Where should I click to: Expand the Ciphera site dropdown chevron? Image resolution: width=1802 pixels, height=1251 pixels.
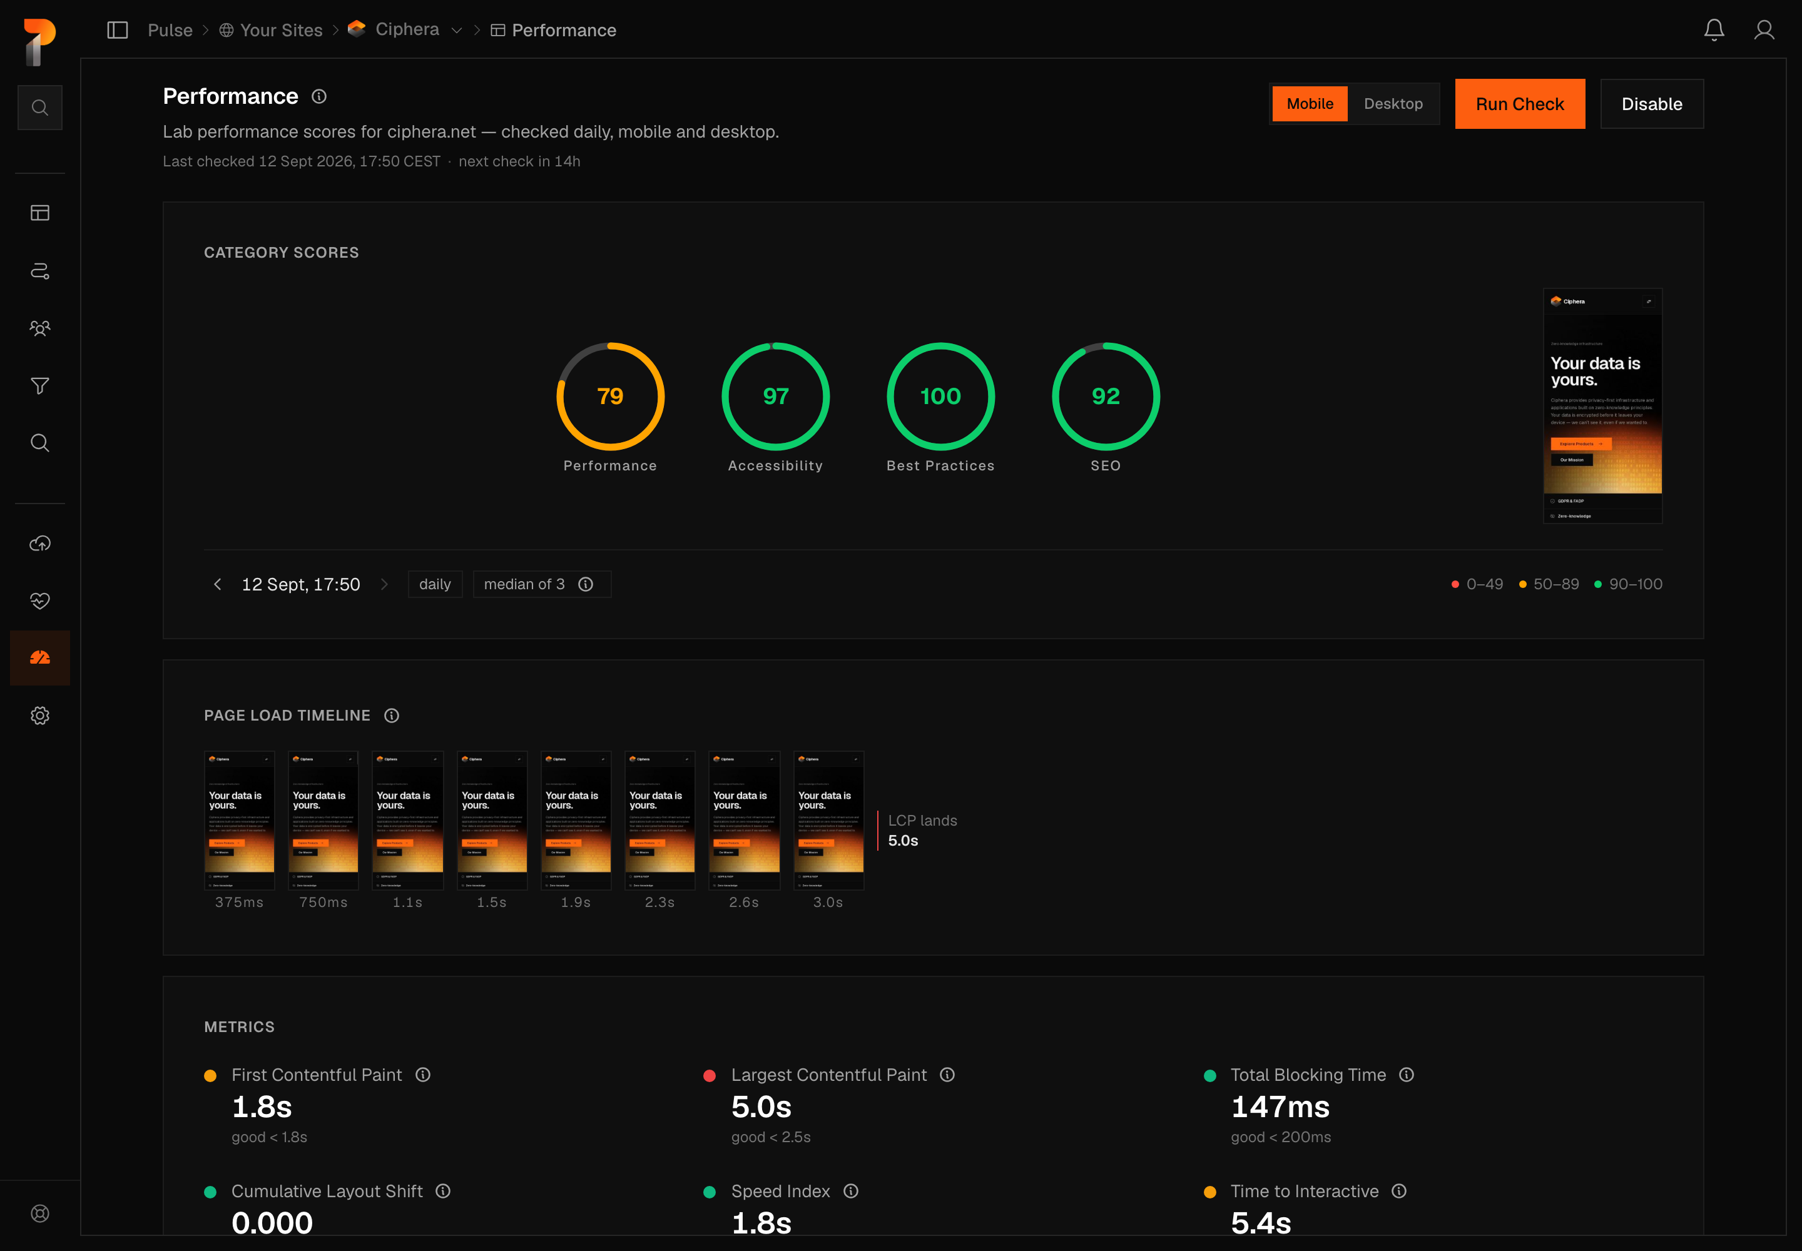[x=456, y=31]
